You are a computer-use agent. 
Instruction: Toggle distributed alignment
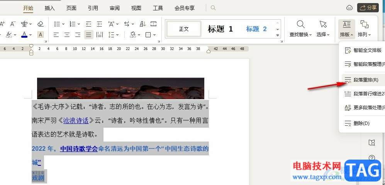[100, 35]
